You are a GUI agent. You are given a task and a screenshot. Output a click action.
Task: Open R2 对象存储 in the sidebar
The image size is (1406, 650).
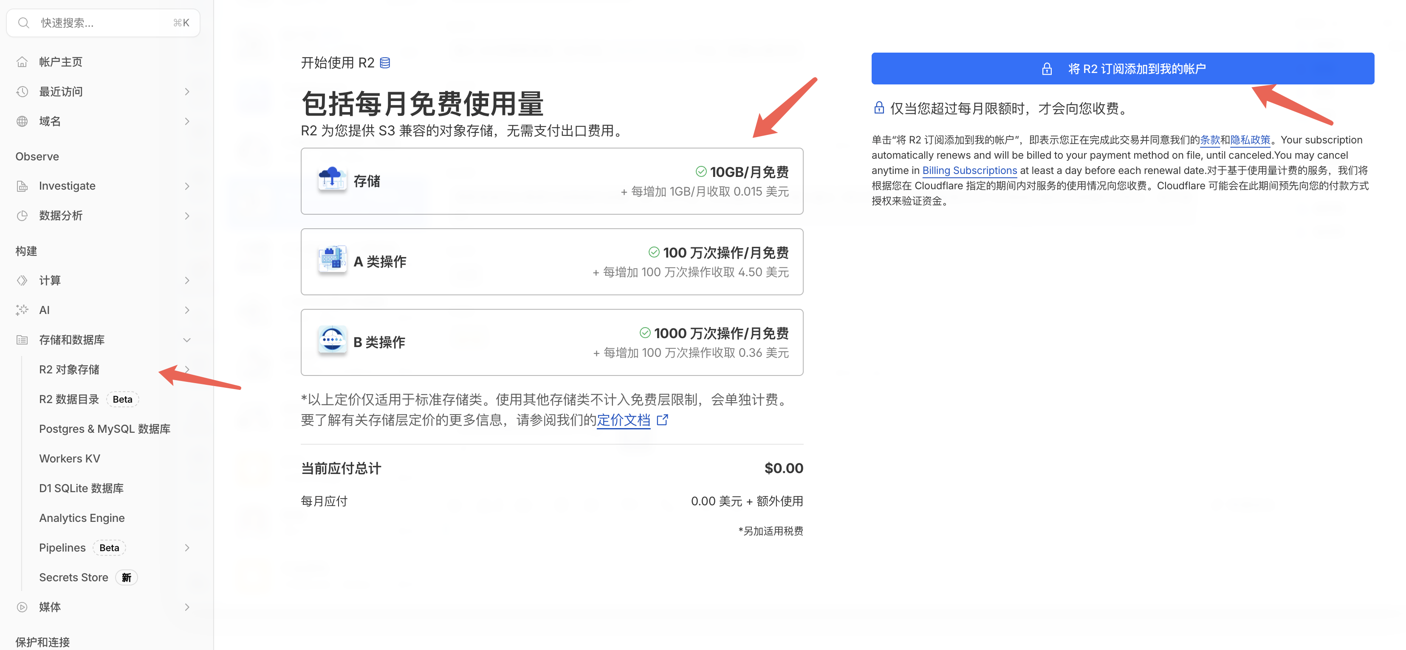[69, 369]
